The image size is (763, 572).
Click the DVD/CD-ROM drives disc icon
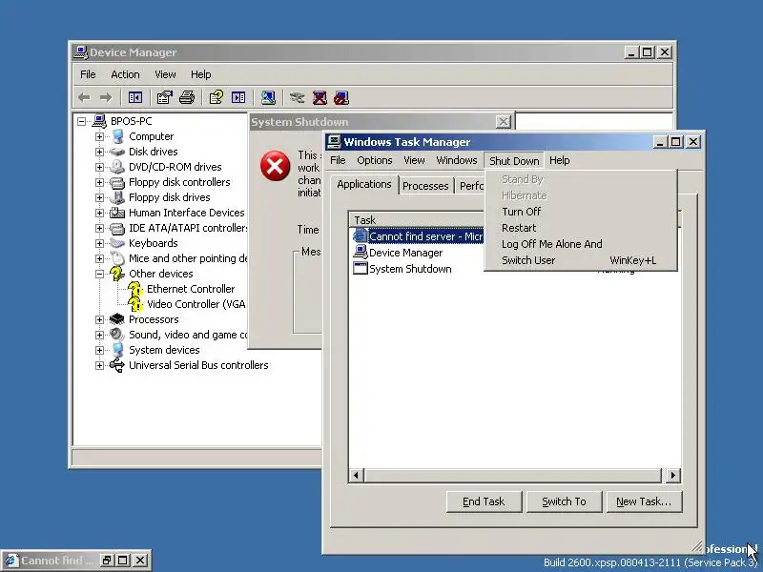point(117,167)
